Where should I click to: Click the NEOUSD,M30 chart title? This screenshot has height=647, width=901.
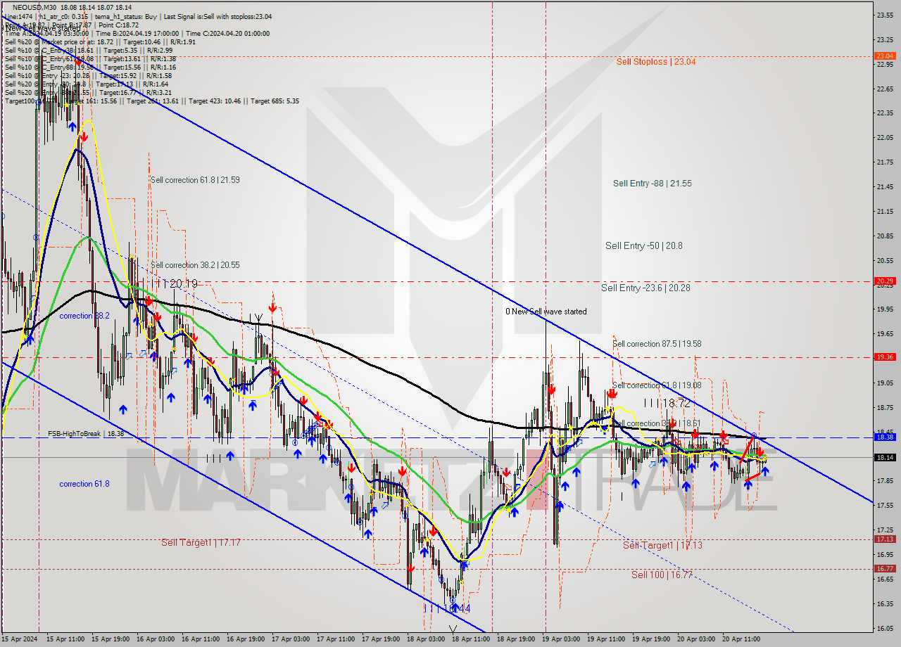click(x=34, y=7)
